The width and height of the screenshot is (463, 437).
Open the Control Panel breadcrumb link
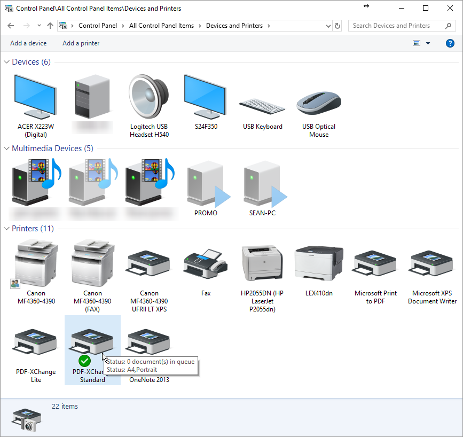pyautogui.click(x=98, y=25)
